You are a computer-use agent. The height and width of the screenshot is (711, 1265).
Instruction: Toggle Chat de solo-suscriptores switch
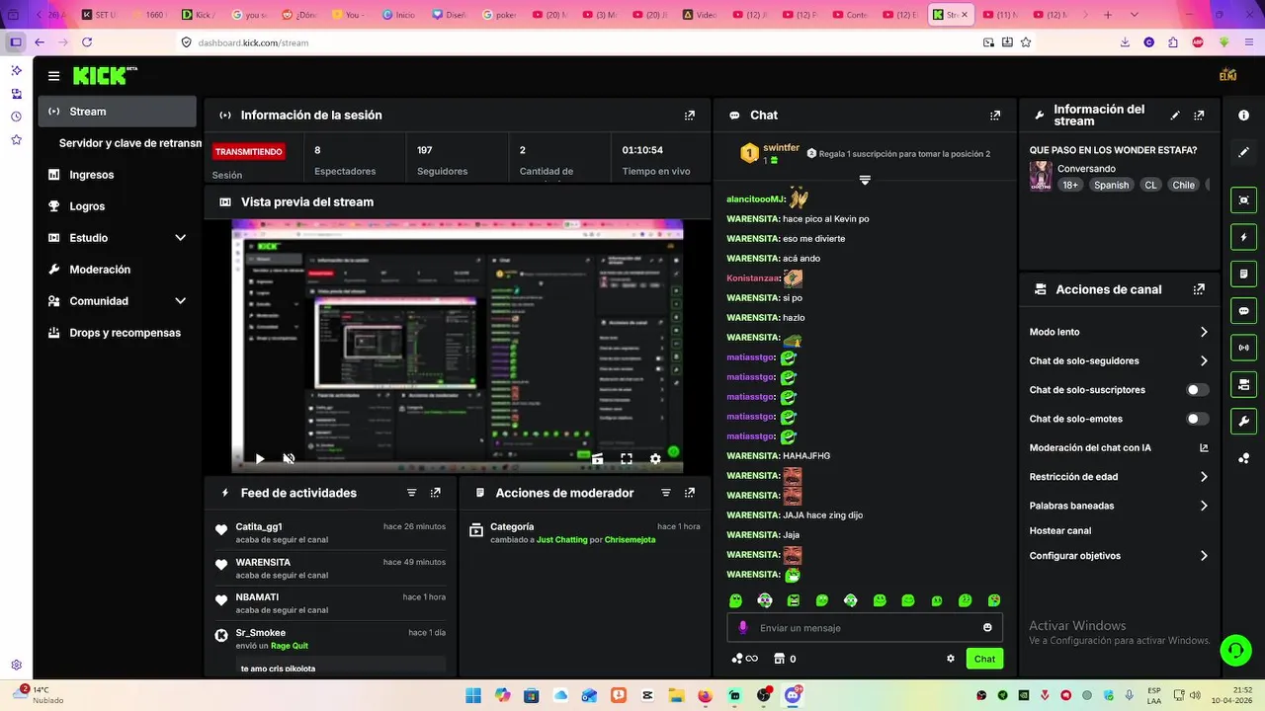(1198, 390)
